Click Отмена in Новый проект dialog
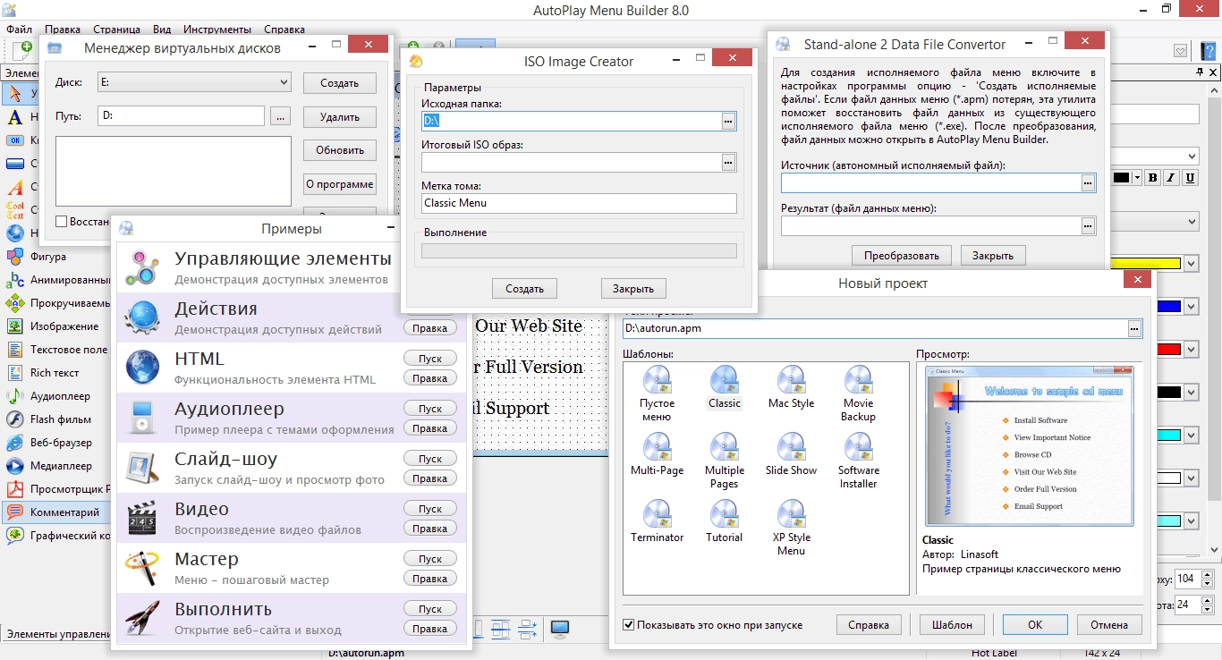 [1109, 624]
